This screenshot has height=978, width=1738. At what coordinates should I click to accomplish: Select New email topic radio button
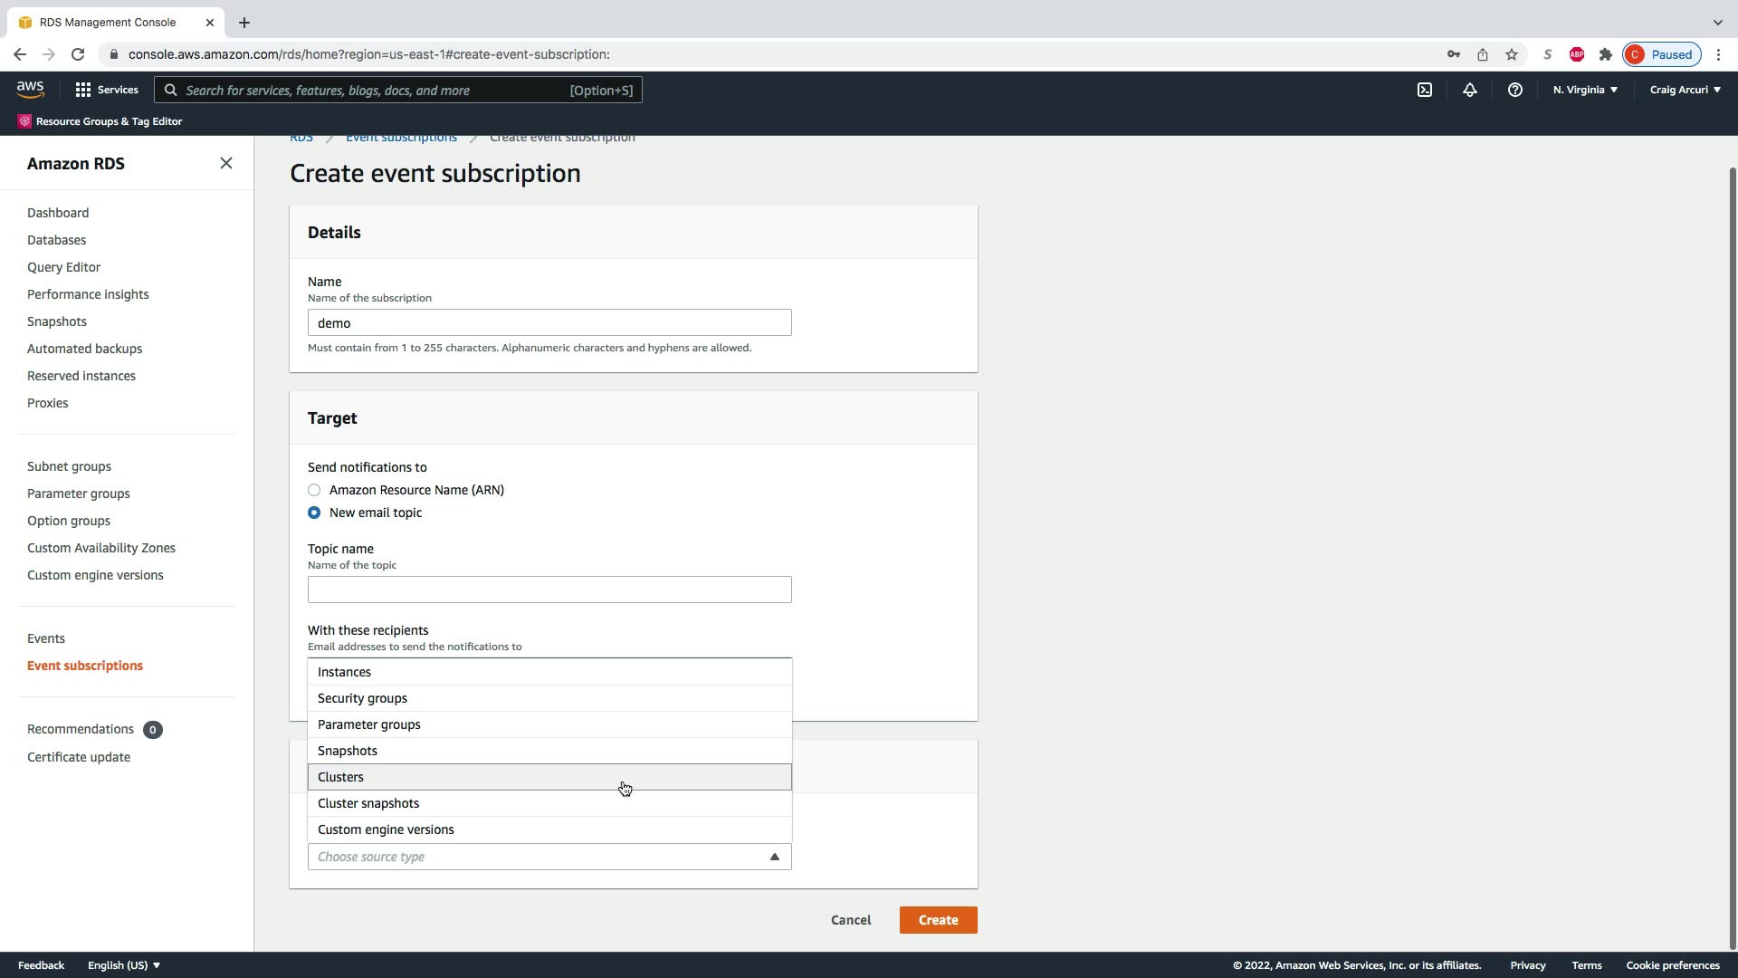(x=314, y=513)
